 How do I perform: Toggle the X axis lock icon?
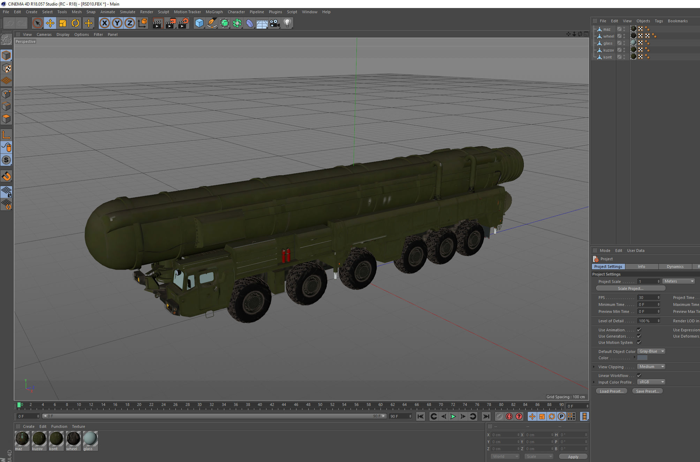pyautogui.click(x=104, y=23)
